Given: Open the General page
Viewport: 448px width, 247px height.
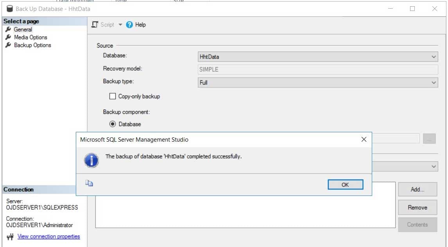Looking at the screenshot, I should 23,29.
